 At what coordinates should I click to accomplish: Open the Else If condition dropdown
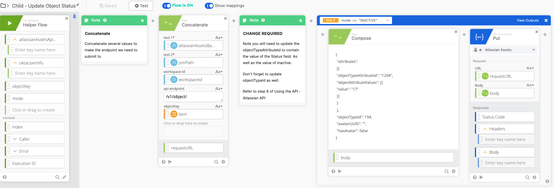387,20
